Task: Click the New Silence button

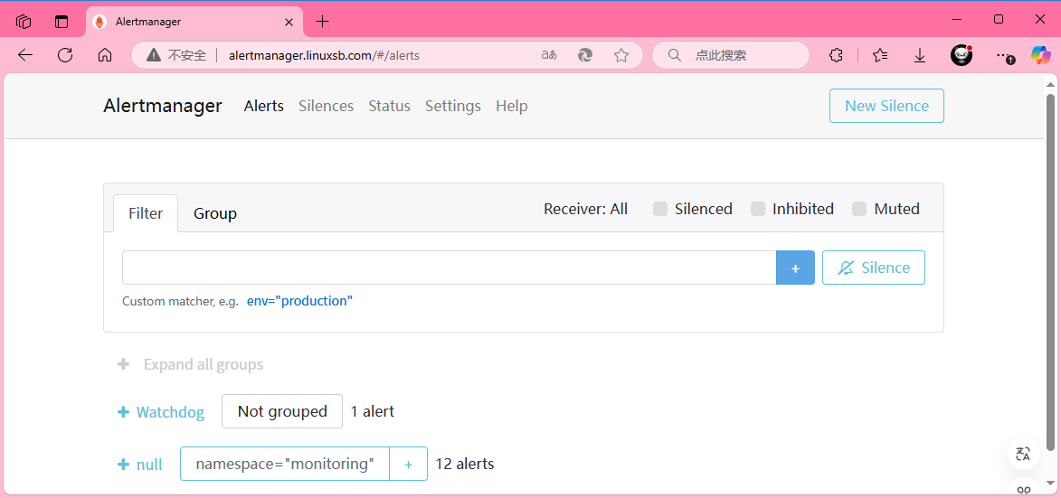Action: (886, 106)
